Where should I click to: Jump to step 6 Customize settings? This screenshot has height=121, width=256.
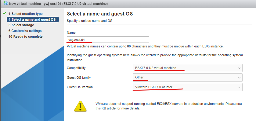25,31
